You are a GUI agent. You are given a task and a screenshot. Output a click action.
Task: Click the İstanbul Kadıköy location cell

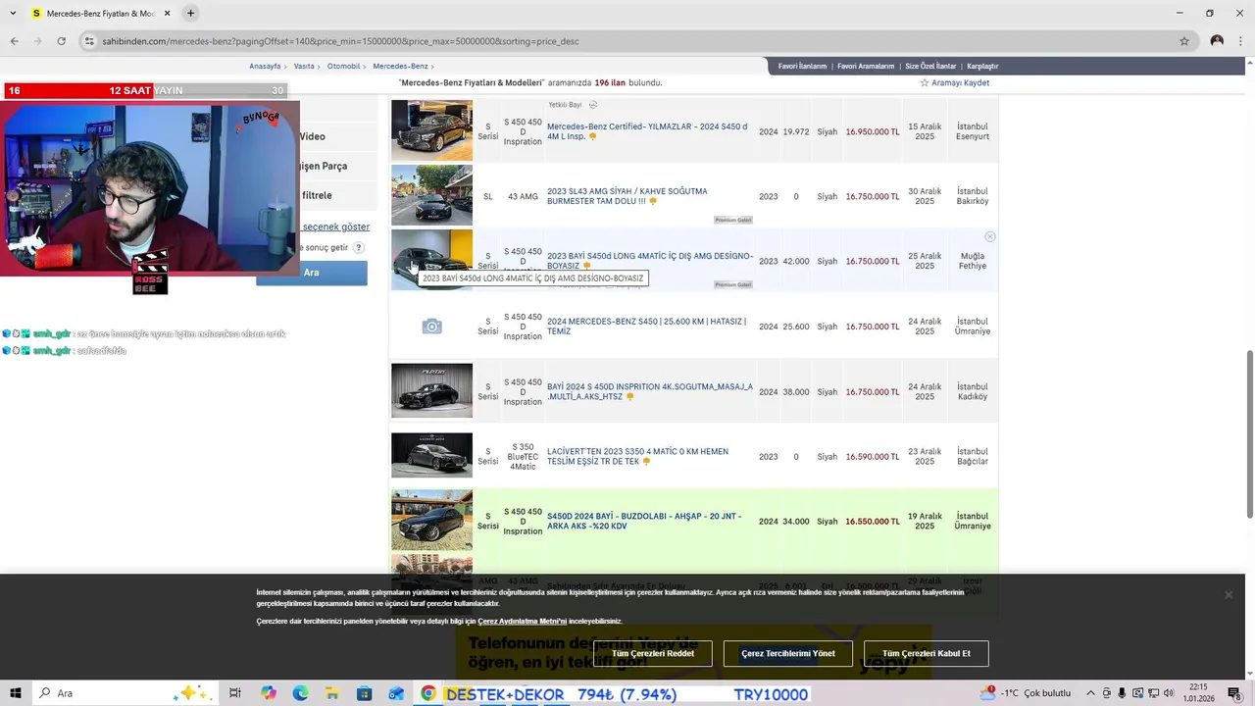[973, 391]
